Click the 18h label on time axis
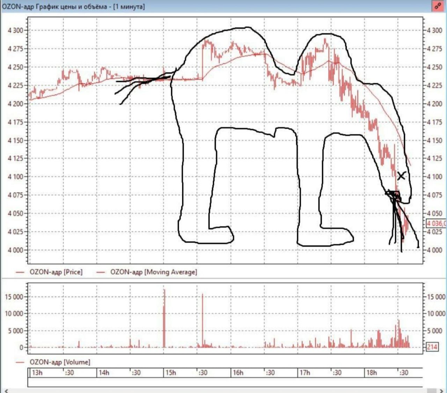This screenshot has height=393, width=447. click(x=372, y=372)
